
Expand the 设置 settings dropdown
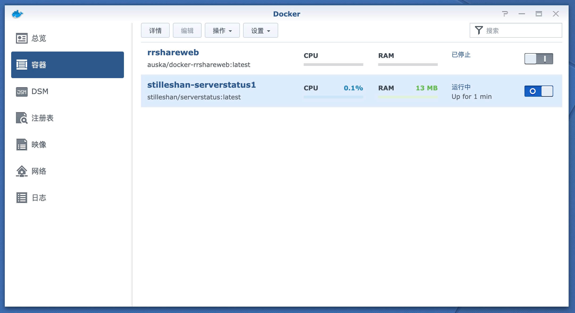point(260,31)
